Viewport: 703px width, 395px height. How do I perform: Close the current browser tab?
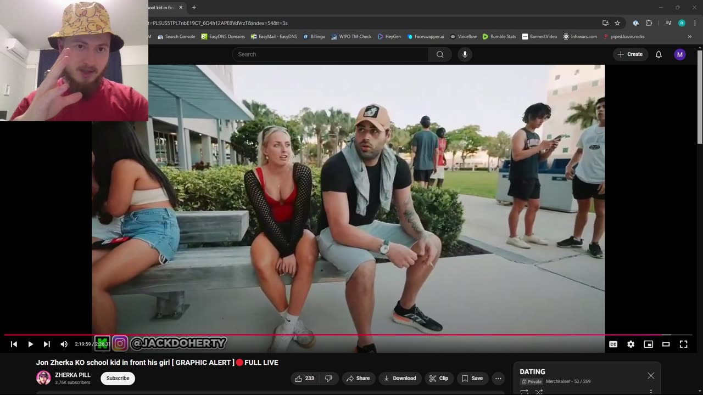[x=181, y=8]
